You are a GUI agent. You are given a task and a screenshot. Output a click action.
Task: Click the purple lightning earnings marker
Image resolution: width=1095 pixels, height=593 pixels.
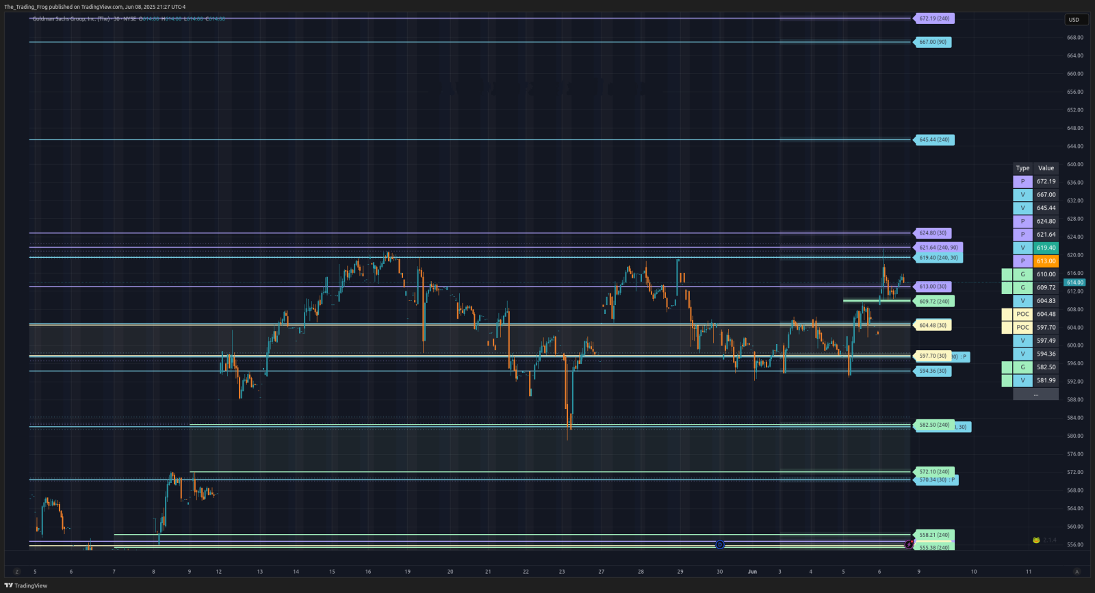909,544
